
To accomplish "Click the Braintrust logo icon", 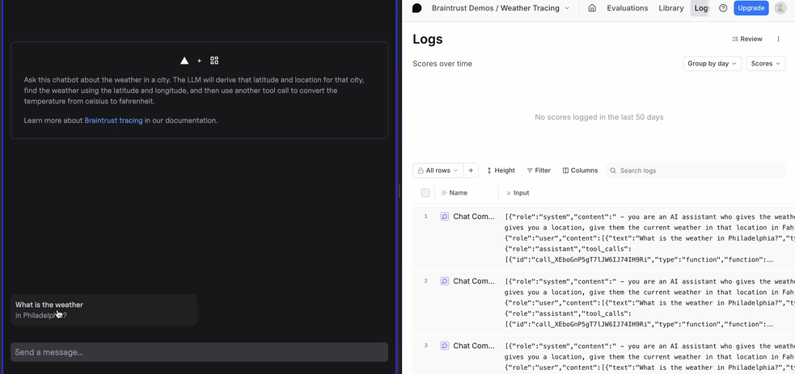I will (417, 8).
